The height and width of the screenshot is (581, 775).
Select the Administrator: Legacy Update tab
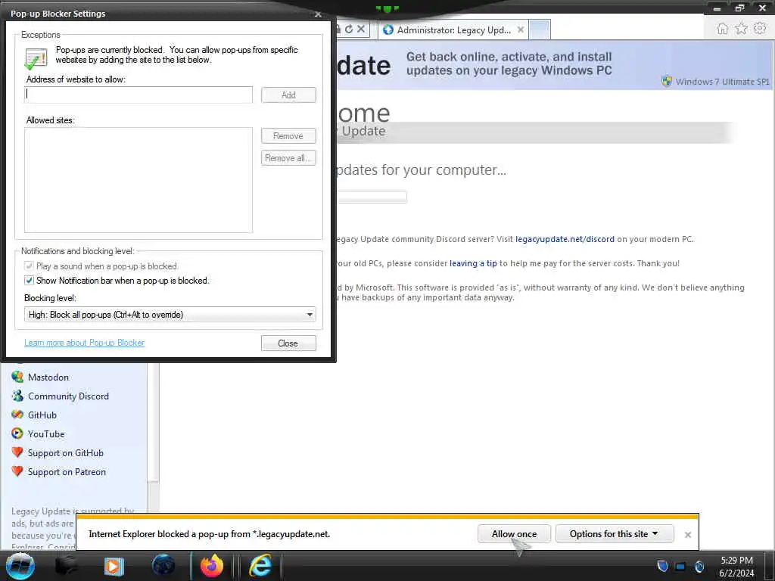pyautogui.click(x=453, y=30)
